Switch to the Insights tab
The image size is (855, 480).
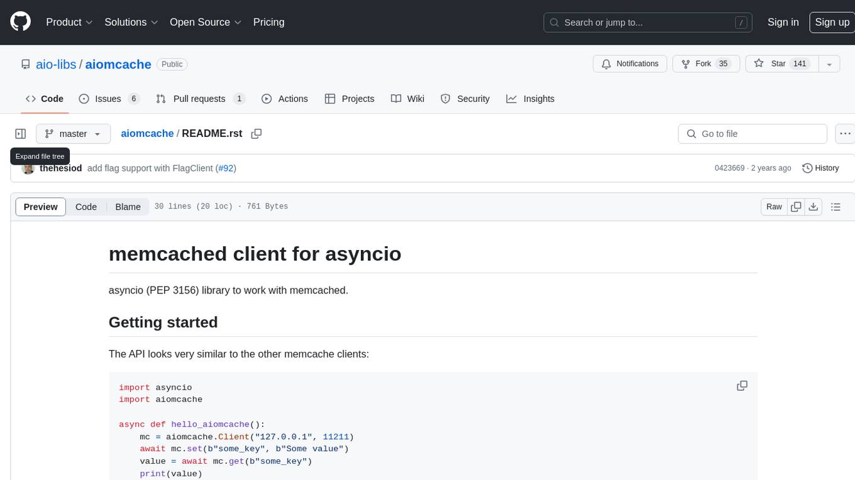point(531,99)
